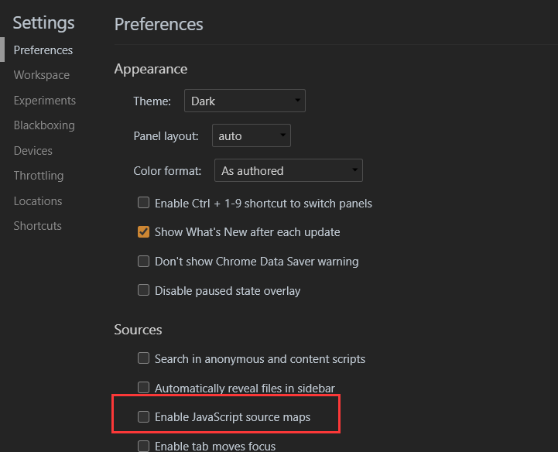
Task: Expand the Panel layout dropdown
Action: click(250, 136)
